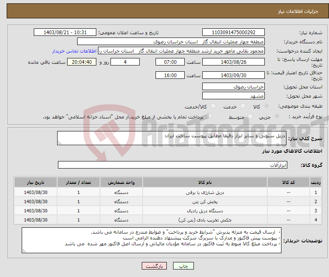Click the price validity time 16:00

[x=170, y=75]
